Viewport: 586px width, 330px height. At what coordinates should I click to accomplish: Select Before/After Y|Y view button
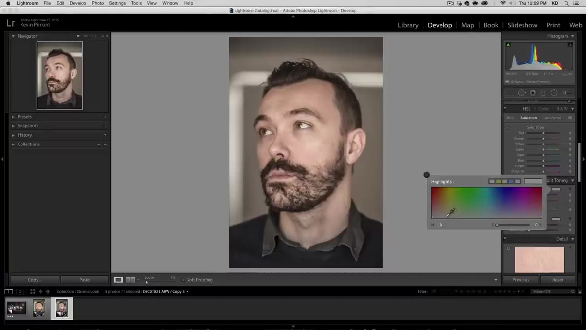coord(130,280)
